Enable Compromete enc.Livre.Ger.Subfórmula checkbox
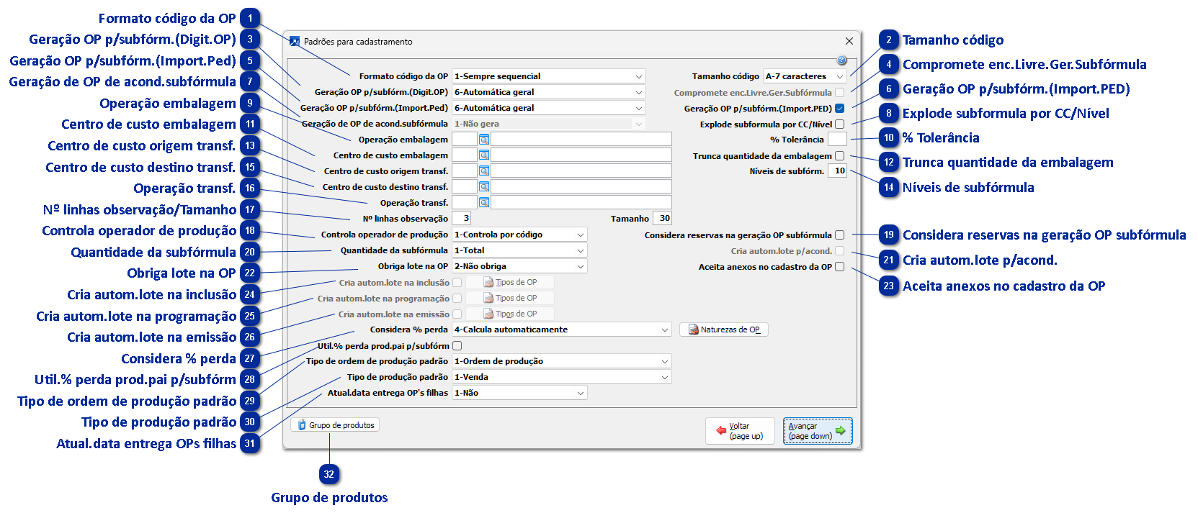The image size is (1198, 518). (x=839, y=93)
